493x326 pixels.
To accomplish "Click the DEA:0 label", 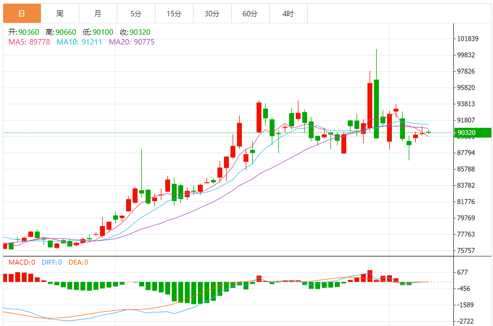I will coord(78,262).
